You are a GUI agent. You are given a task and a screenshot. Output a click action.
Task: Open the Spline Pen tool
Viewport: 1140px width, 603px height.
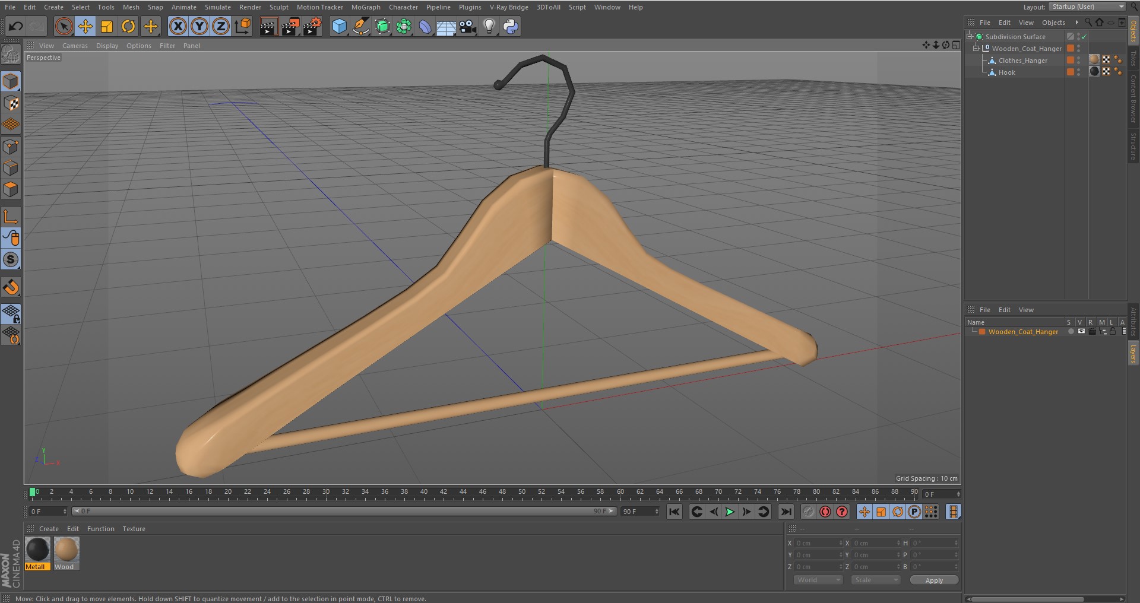pos(360,26)
